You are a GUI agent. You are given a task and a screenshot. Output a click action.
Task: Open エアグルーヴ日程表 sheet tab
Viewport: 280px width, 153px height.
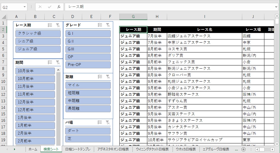pyautogui.click(x=216, y=149)
